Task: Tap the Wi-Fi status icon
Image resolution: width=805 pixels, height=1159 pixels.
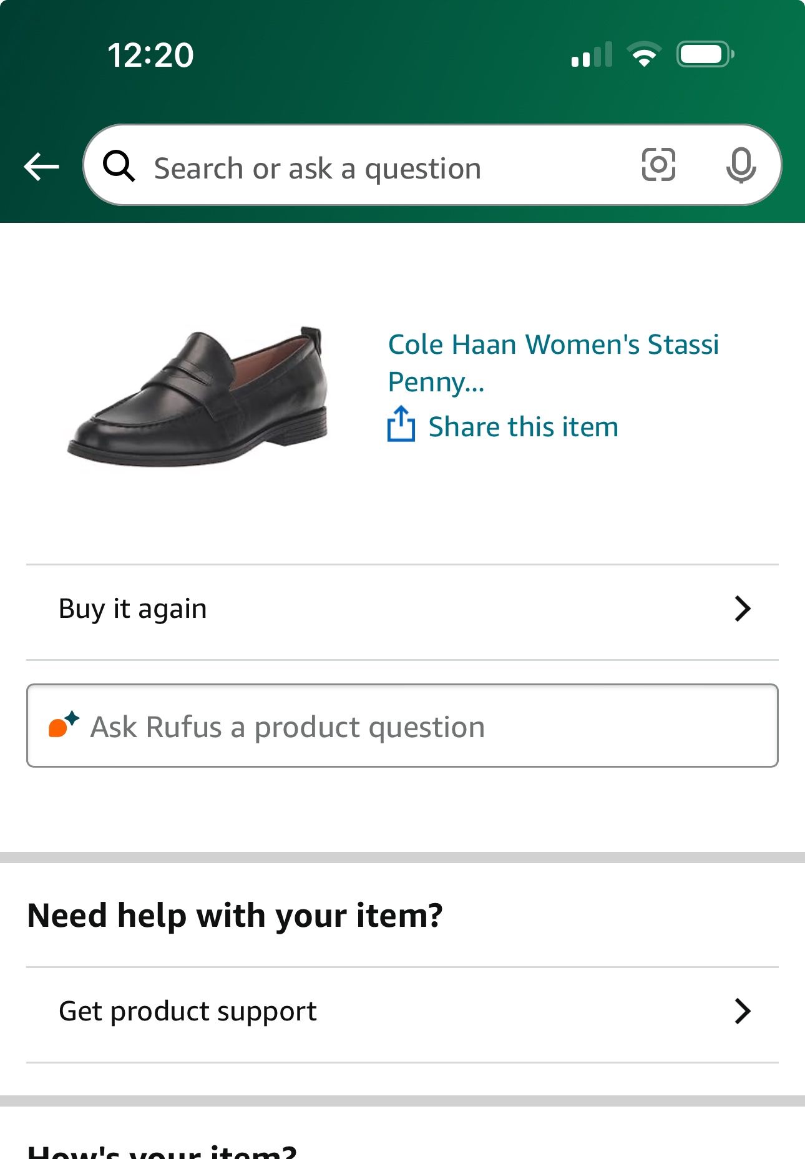Action: 645,54
